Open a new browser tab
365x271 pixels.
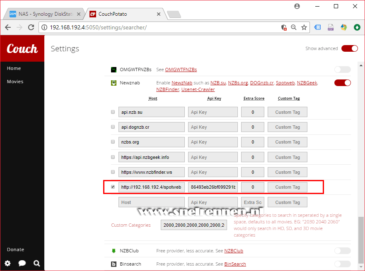click(174, 14)
